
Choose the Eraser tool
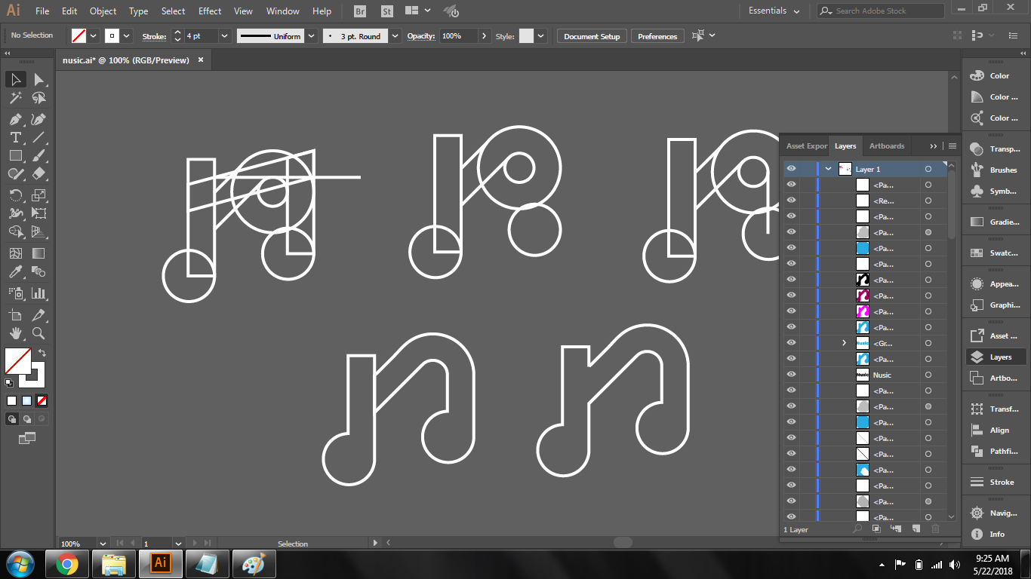tap(38, 173)
